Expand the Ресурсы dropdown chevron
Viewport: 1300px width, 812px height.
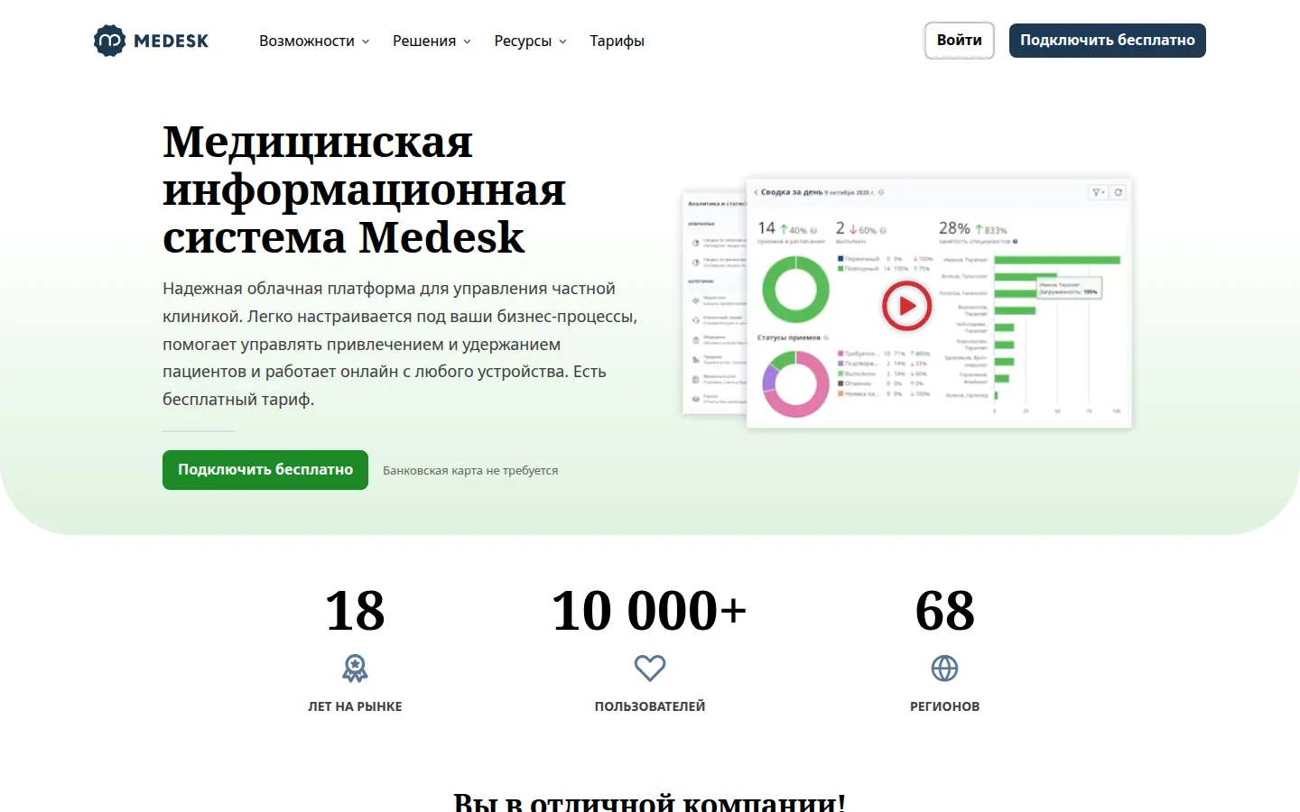tap(562, 42)
